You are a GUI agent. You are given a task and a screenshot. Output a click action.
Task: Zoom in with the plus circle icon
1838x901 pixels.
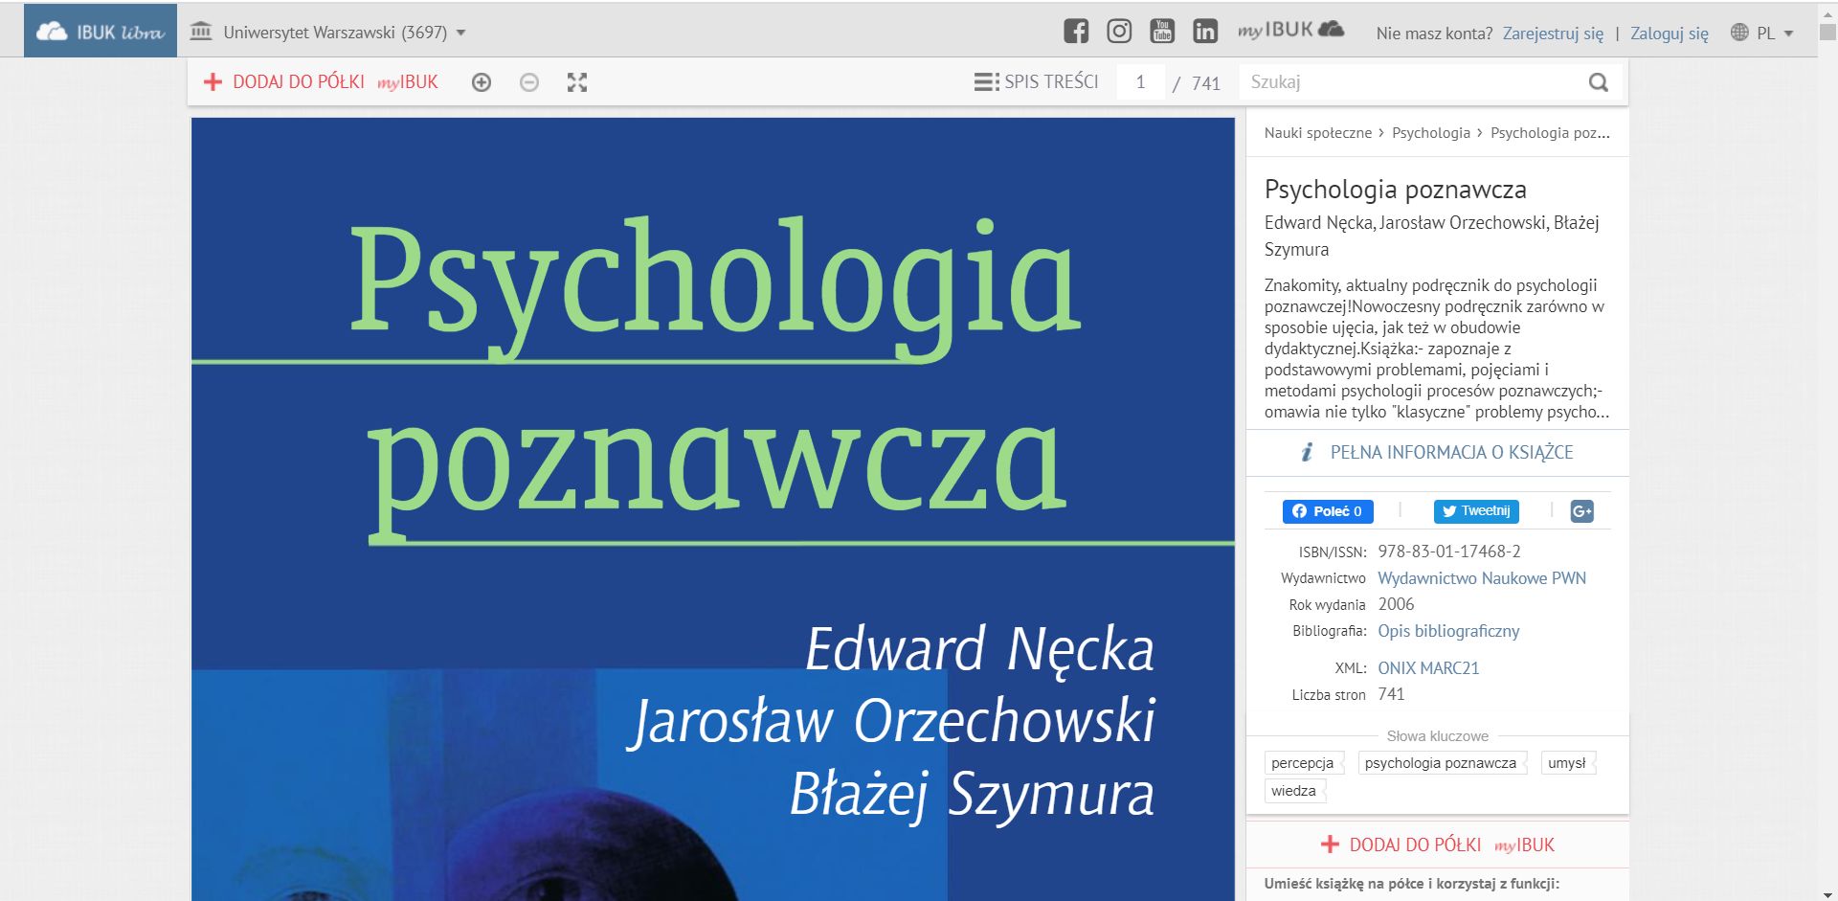pos(482,82)
